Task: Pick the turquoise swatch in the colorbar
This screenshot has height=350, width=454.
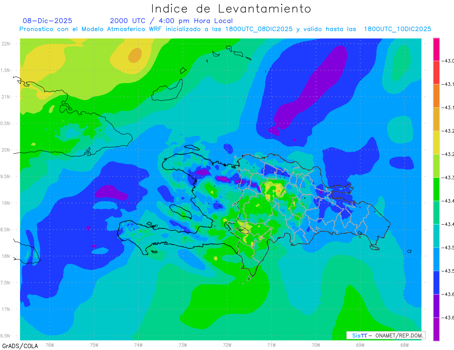Action: (436, 236)
